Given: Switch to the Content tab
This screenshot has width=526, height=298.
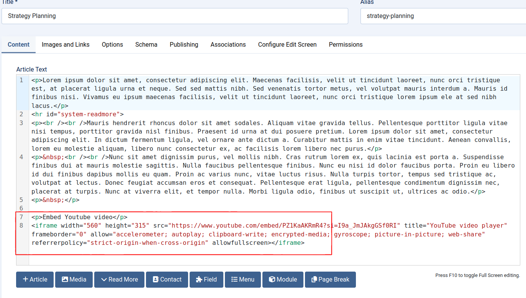Looking at the screenshot, I should pos(19,45).
